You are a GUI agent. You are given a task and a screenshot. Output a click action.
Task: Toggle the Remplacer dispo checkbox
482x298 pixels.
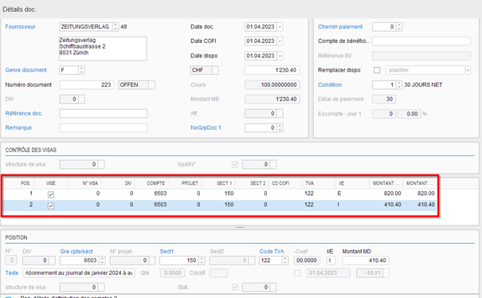tap(377, 70)
